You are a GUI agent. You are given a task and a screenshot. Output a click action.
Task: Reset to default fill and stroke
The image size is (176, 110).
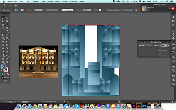tap(2, 71)
